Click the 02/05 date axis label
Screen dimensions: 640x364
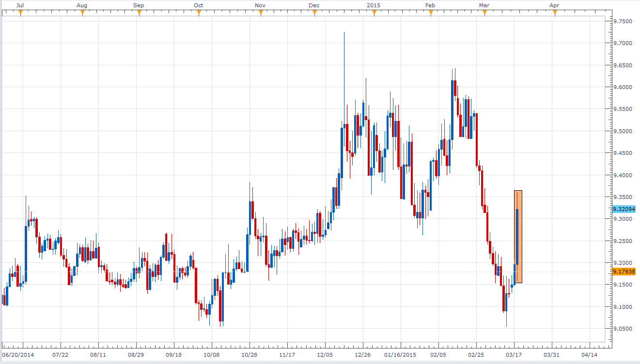(438, 355)
